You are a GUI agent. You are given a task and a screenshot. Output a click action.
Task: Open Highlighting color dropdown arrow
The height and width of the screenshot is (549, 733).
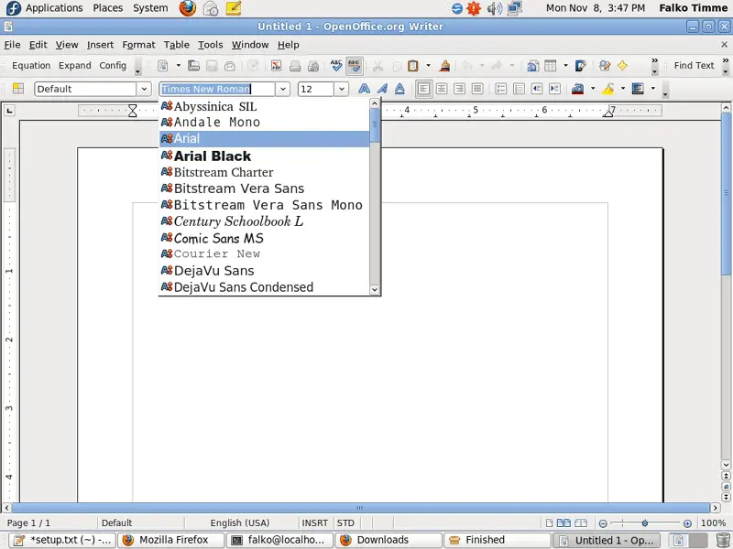pos(623,88)
